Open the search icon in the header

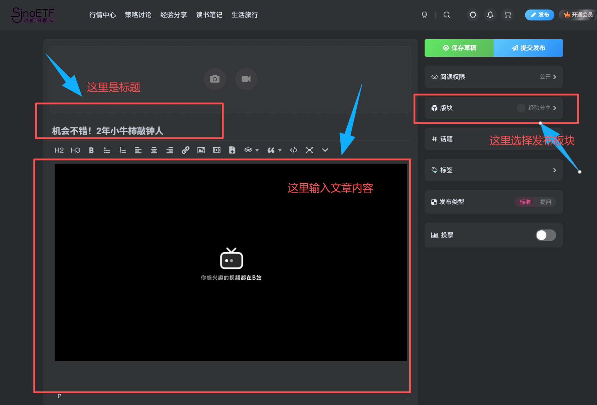point(447,15)
